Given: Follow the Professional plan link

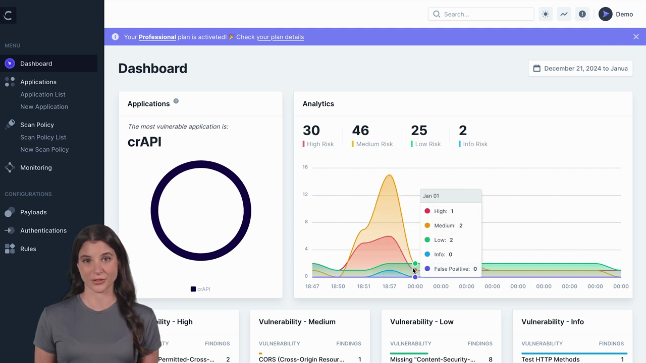Looking at the screenshot, I should pyautogui.click(x=157, y=37).
